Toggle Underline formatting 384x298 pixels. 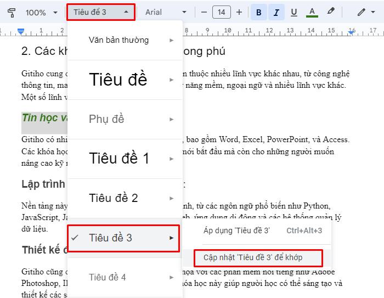[x=294, y=12]
